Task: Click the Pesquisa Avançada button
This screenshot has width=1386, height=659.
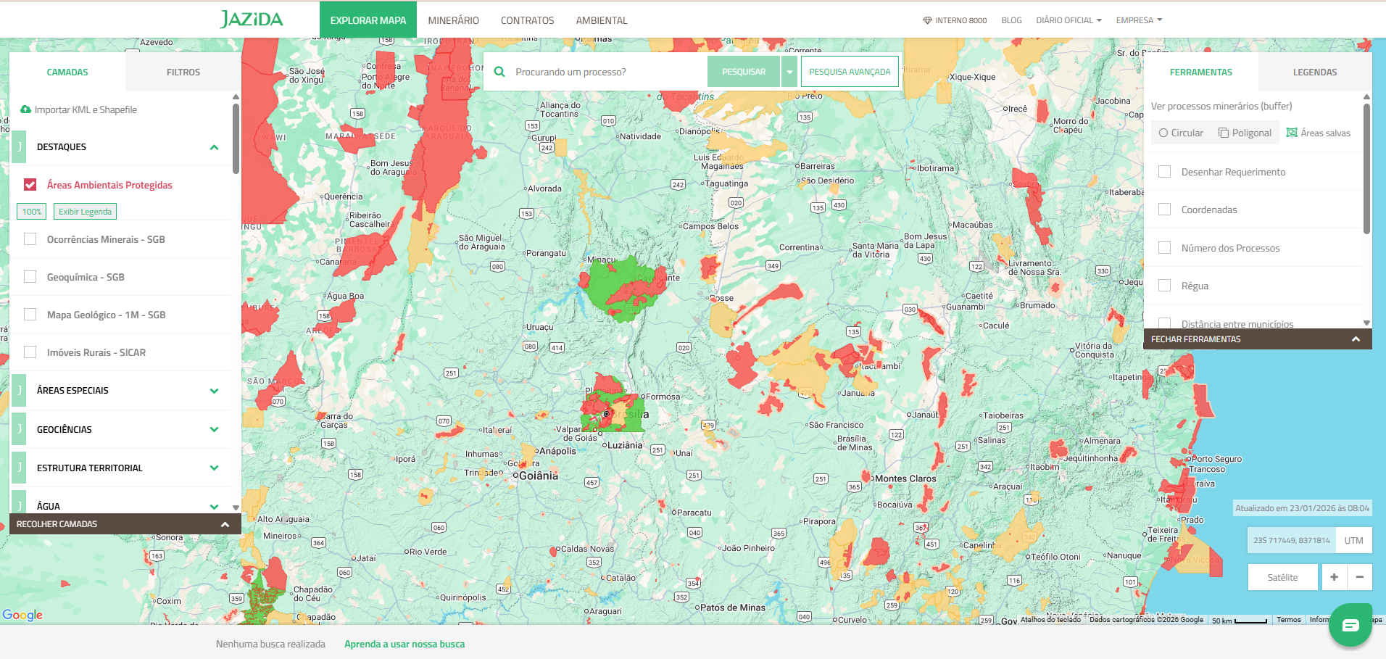Action: (850, 72)
